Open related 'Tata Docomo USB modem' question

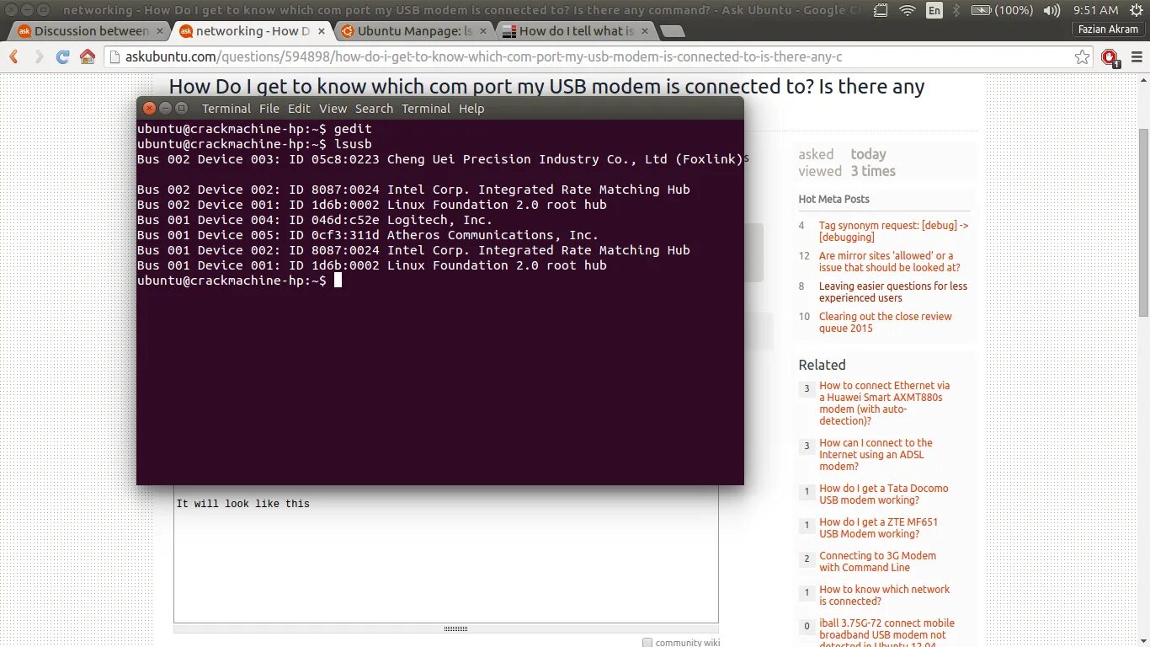click(x=884, y=495)
